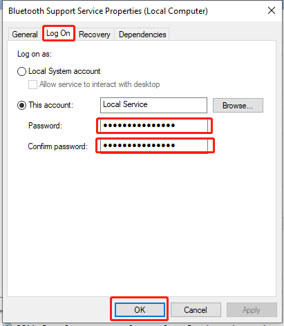Click the Apply button

(x=252, y=310)
